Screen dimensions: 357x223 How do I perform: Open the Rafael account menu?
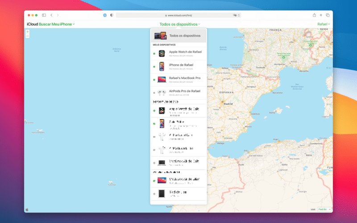(324, 24)
